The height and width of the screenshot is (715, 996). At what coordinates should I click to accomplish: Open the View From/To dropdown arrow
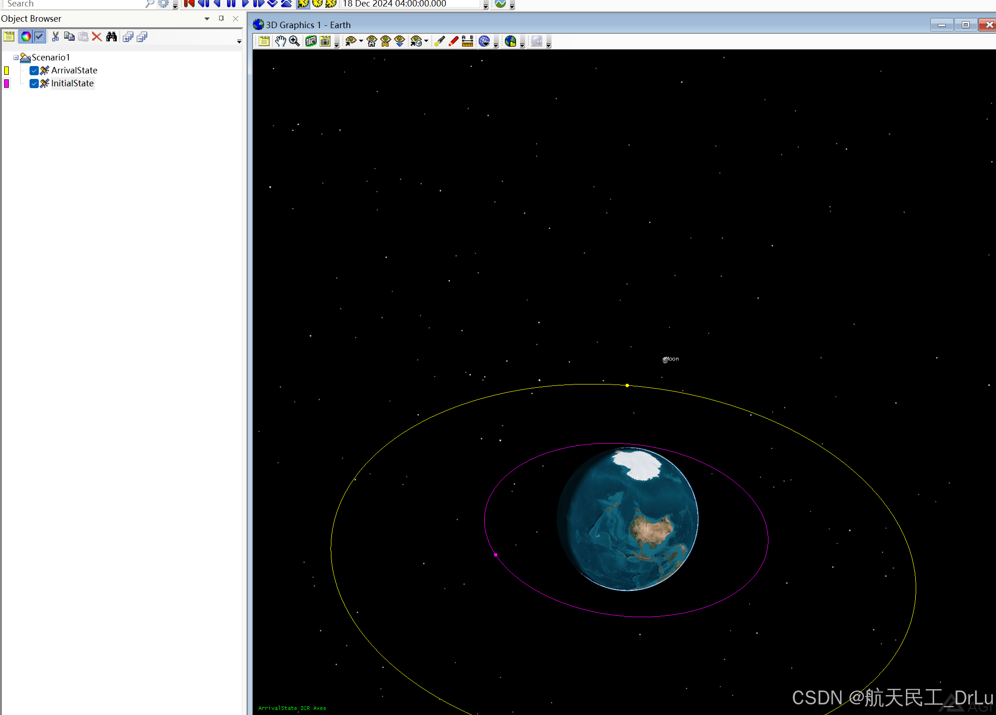click(x=361, y=42)
